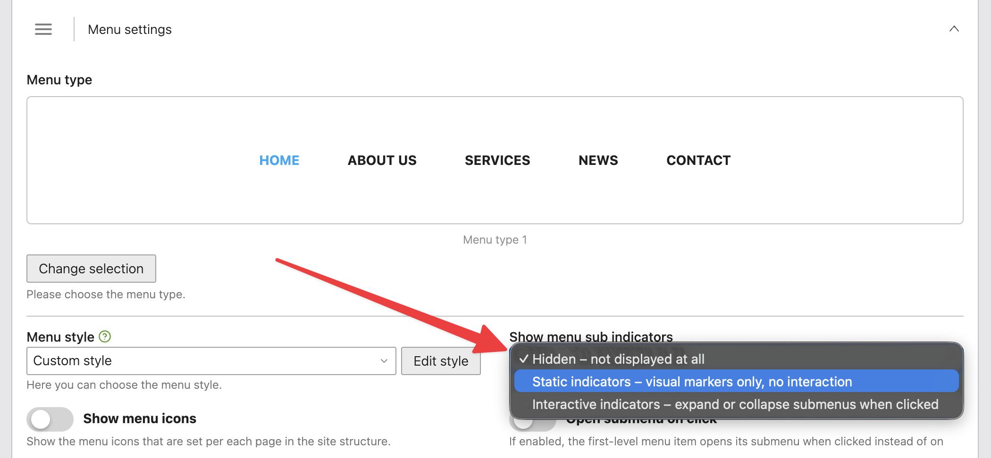
Task: Click HOME in the menu preview
Action: [x=279, y=161]
